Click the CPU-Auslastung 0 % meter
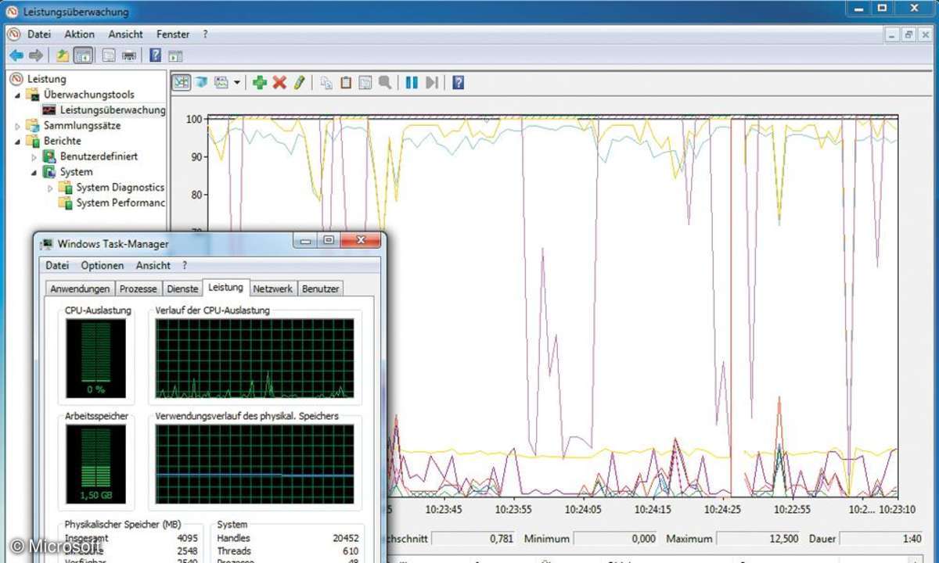939x563 pixels. [x=95, y=358]
